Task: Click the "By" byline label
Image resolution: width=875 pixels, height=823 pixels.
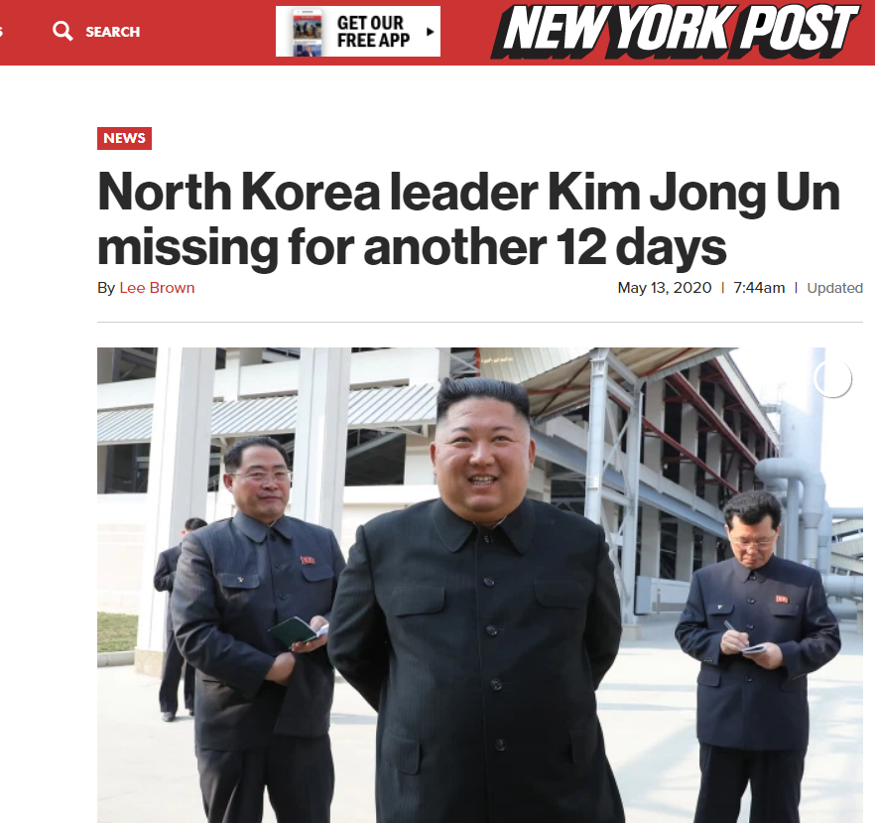Action: (106, 288)
